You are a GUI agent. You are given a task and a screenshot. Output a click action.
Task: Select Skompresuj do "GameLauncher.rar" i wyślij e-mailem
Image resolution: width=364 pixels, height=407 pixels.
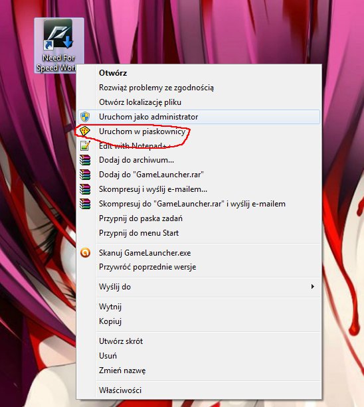coord(199,204)
